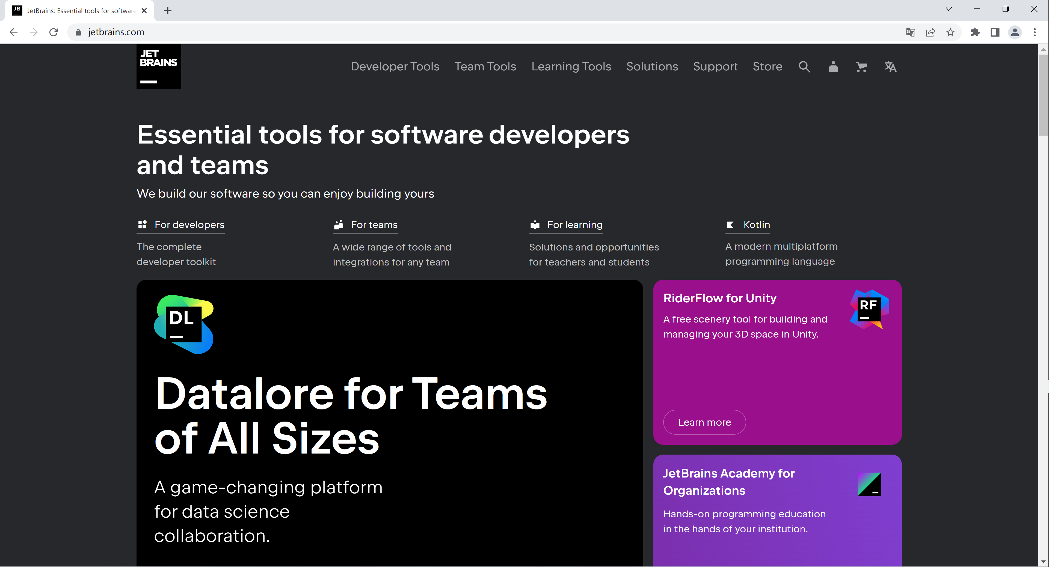Open the Chrome three-dot menu
The image size is (1049, 567).
tap(1035, 32)
